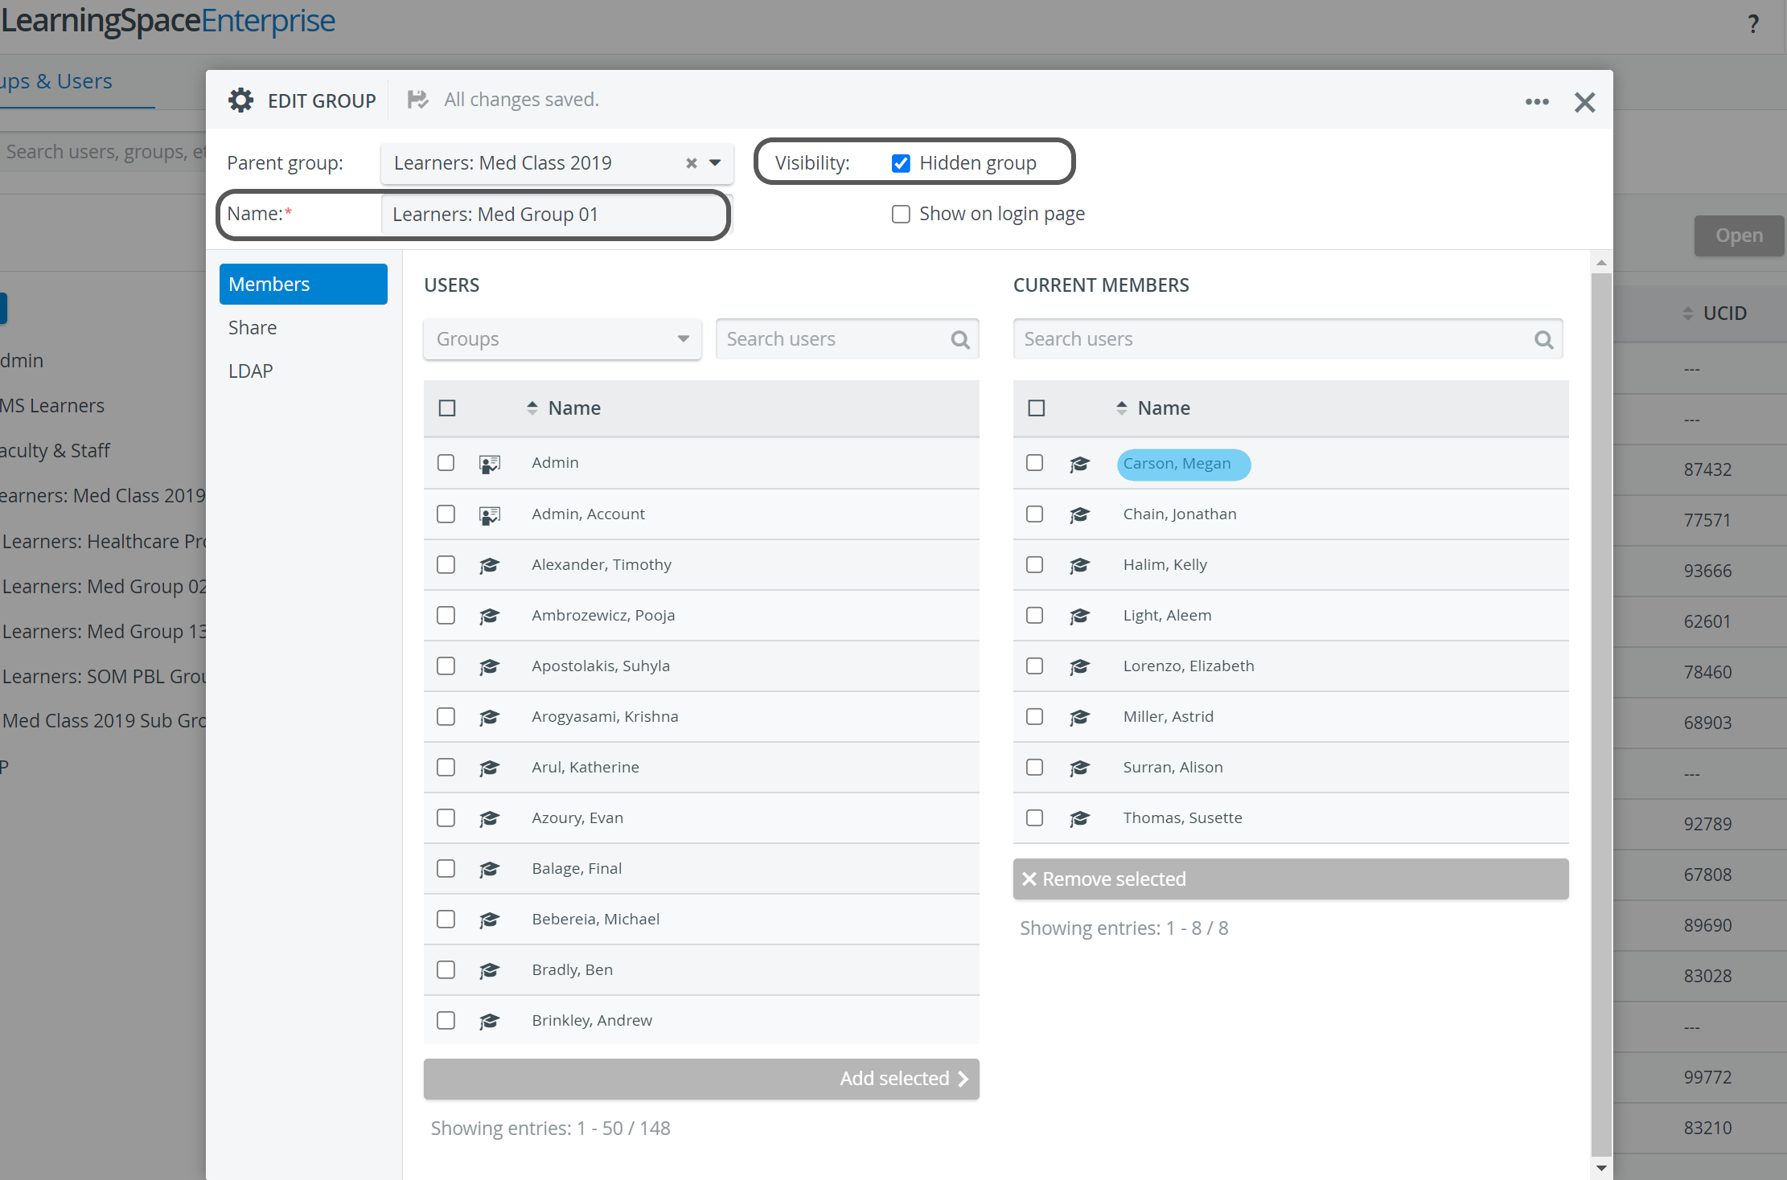Open the three-dot more options menu

(x=1537, y=102)
